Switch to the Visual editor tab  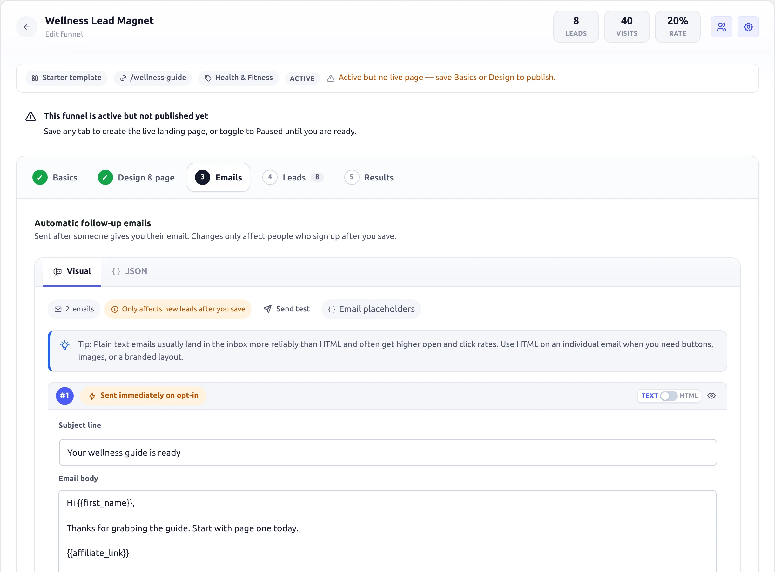(71, 271)
